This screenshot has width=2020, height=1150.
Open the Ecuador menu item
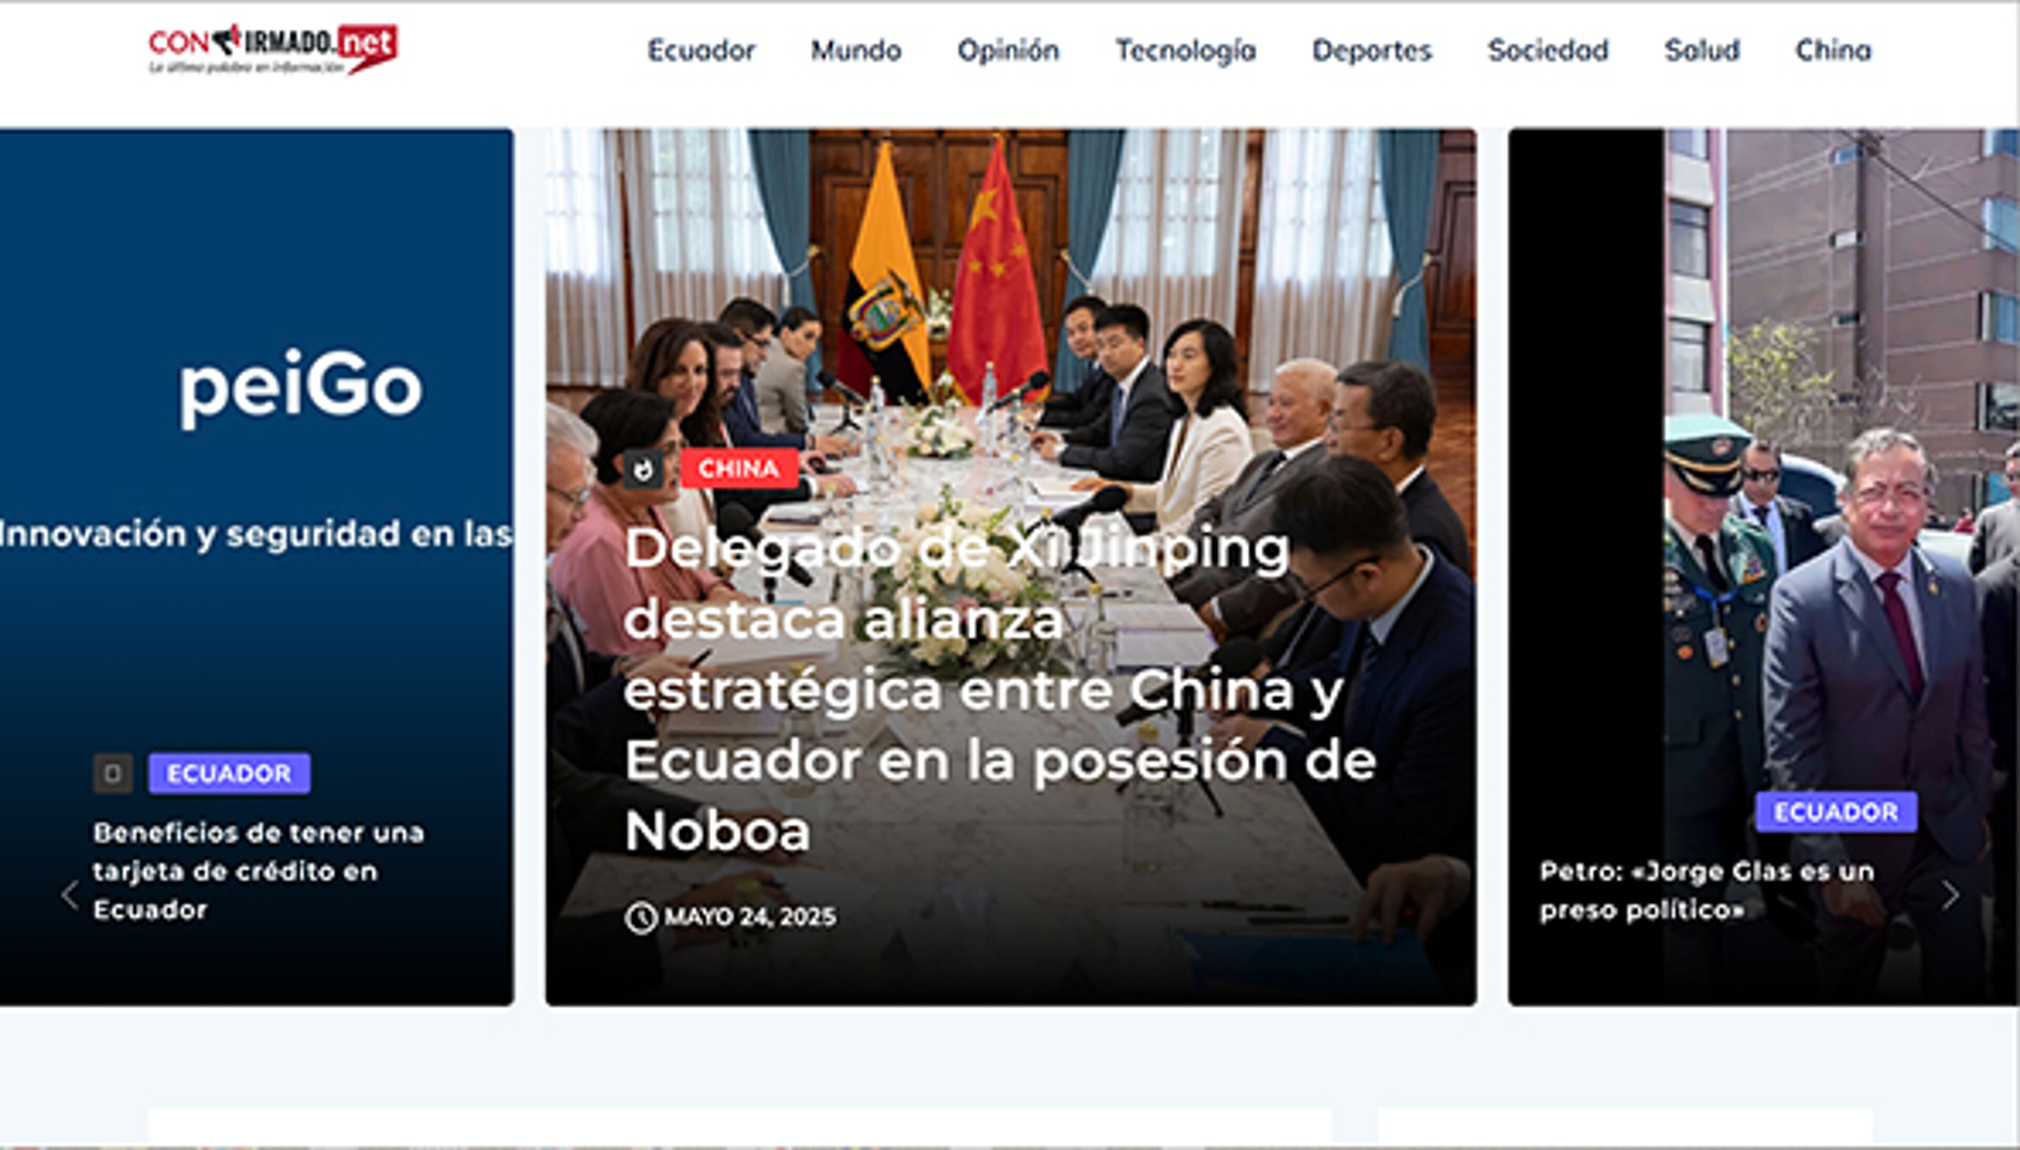(701, 52)
